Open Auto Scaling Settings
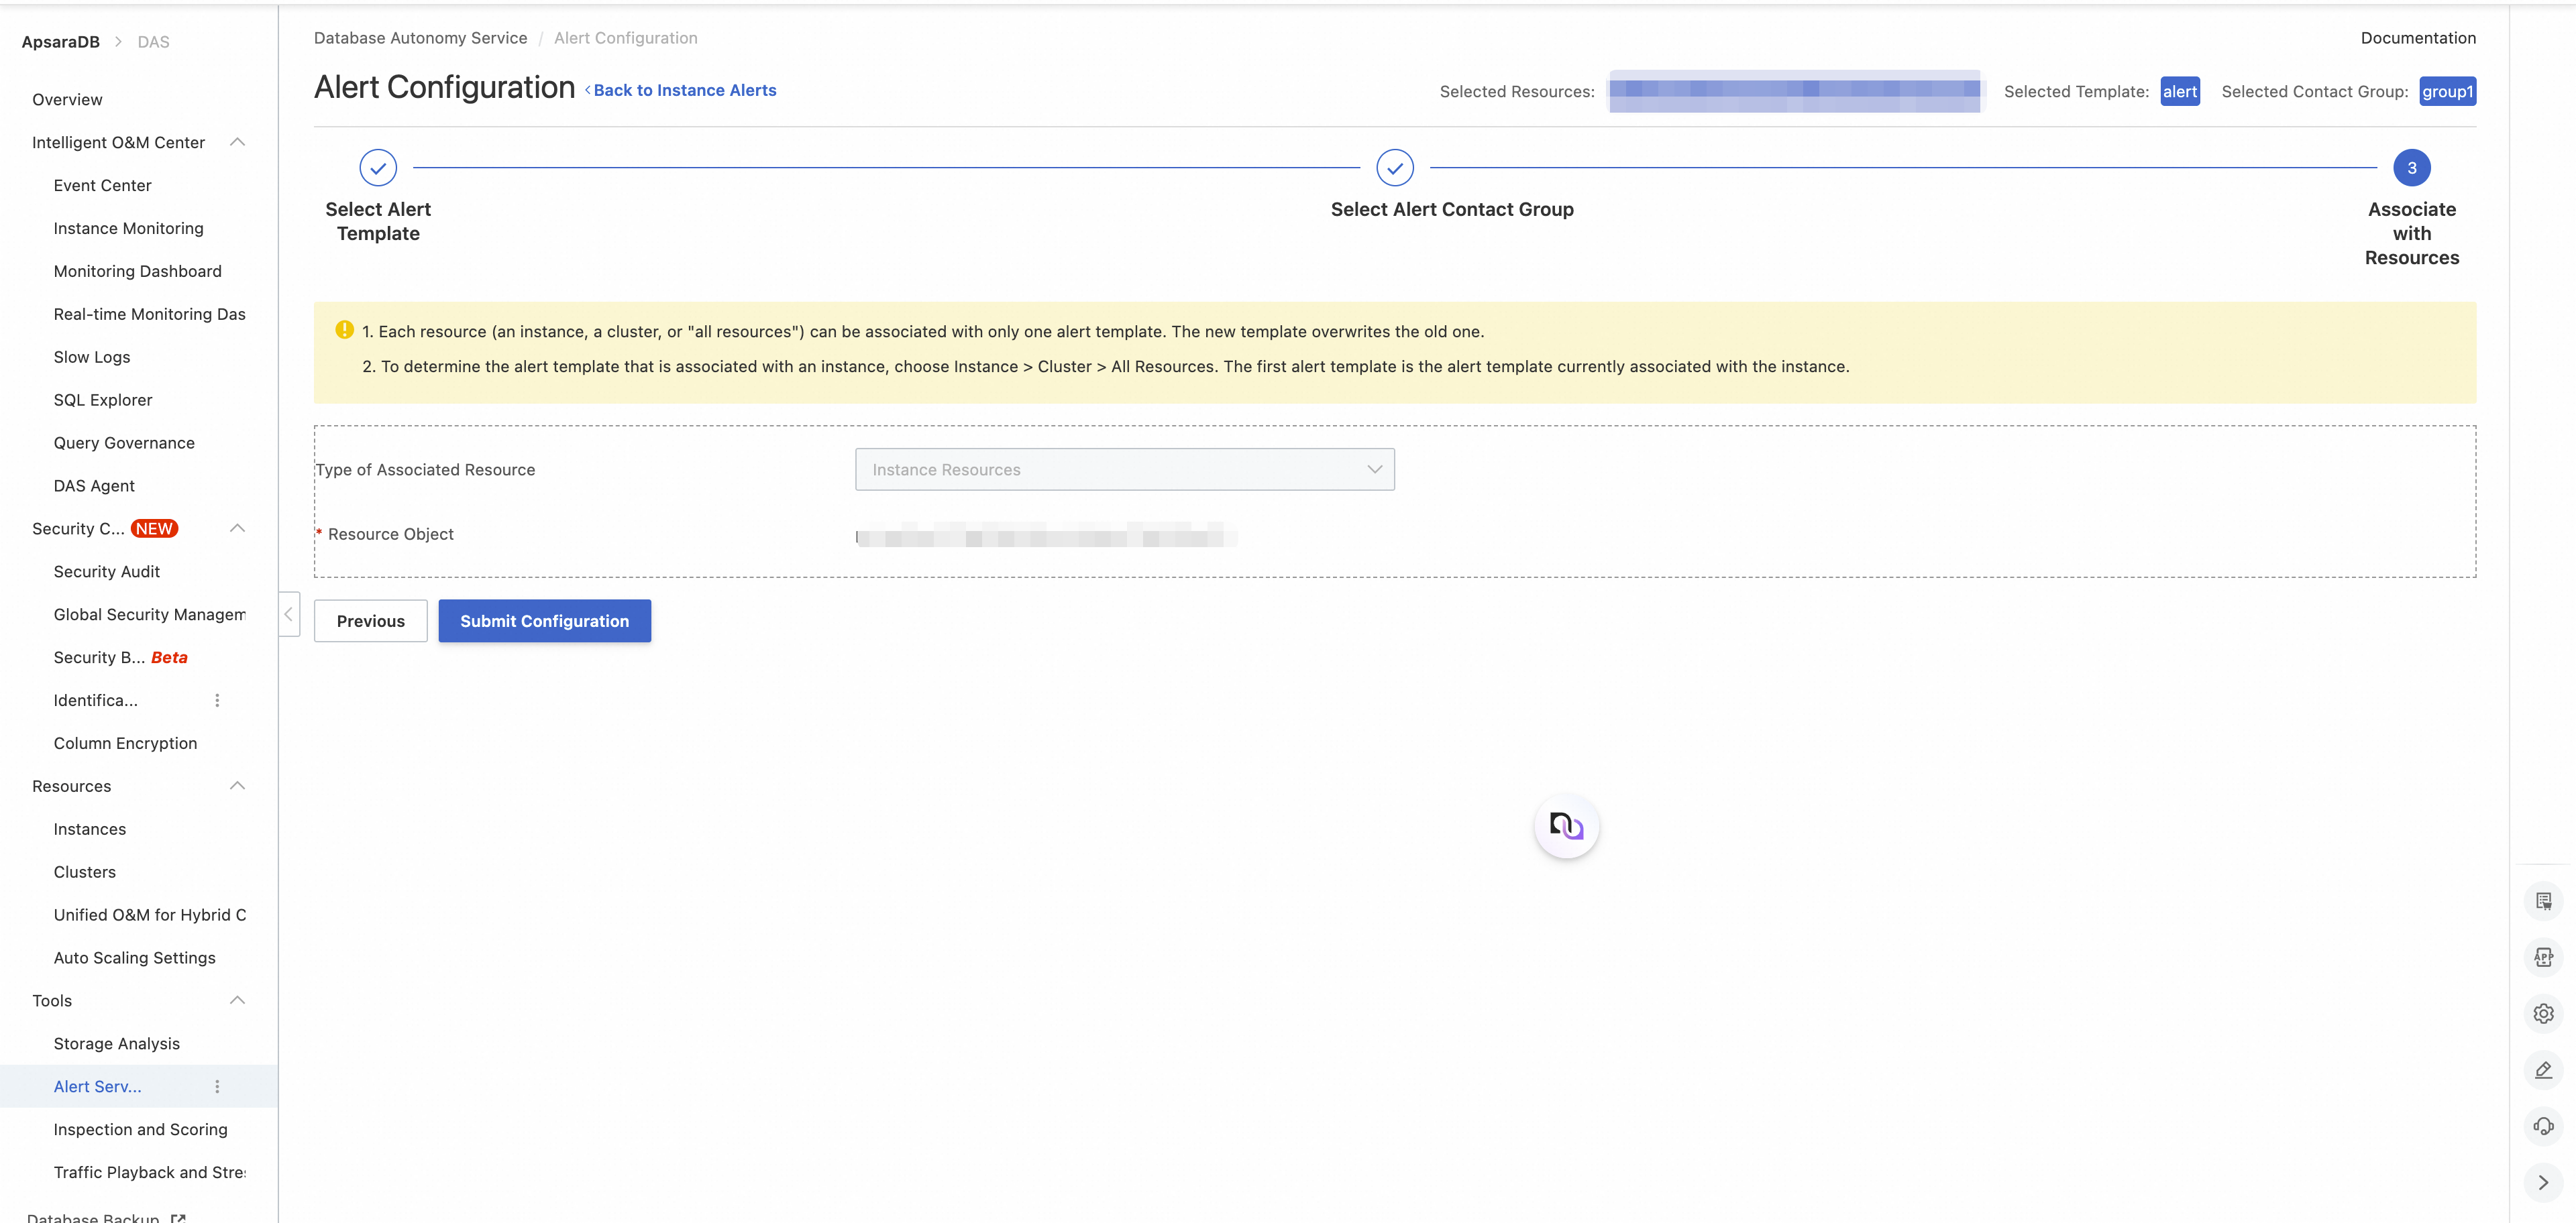 point(134,958)
